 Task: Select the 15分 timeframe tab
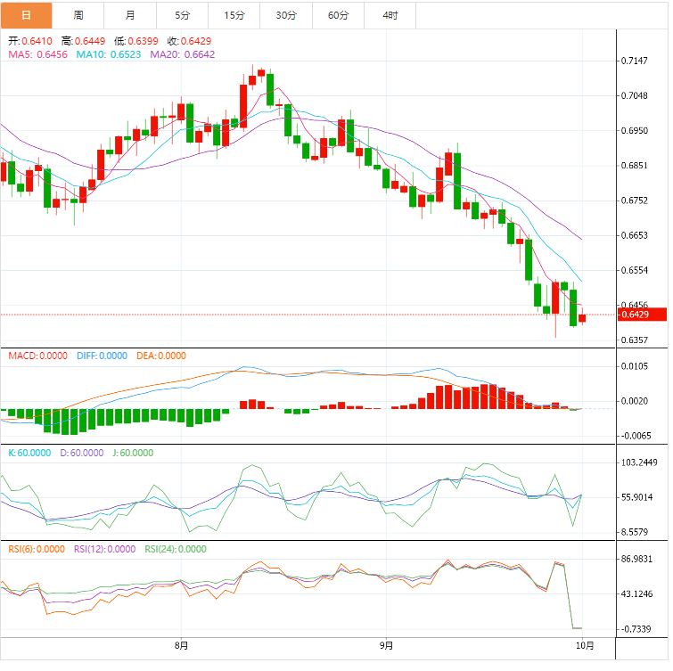(x=234, y=15)
